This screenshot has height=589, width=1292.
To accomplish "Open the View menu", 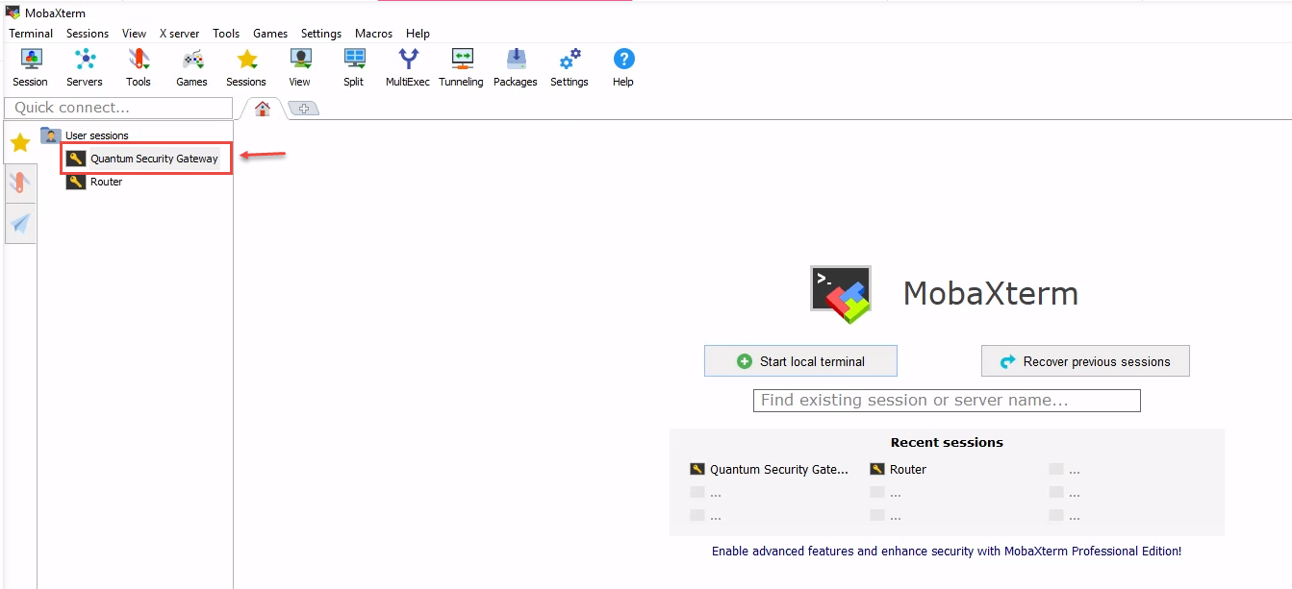I will (x=135, y=34).
